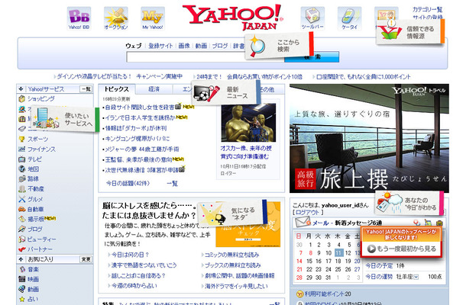
Task: Open the 今日は何の日？ link
Action: [130, 255]
